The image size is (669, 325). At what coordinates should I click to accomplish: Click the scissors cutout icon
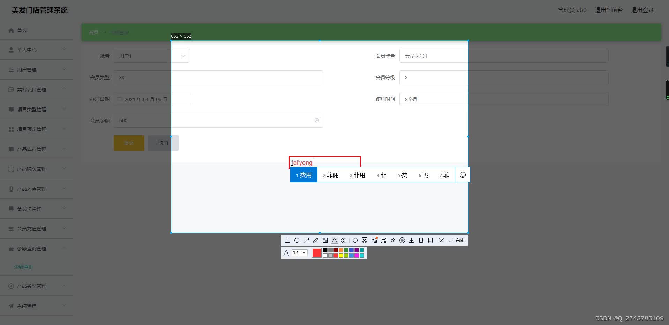[x=364, y=240]
